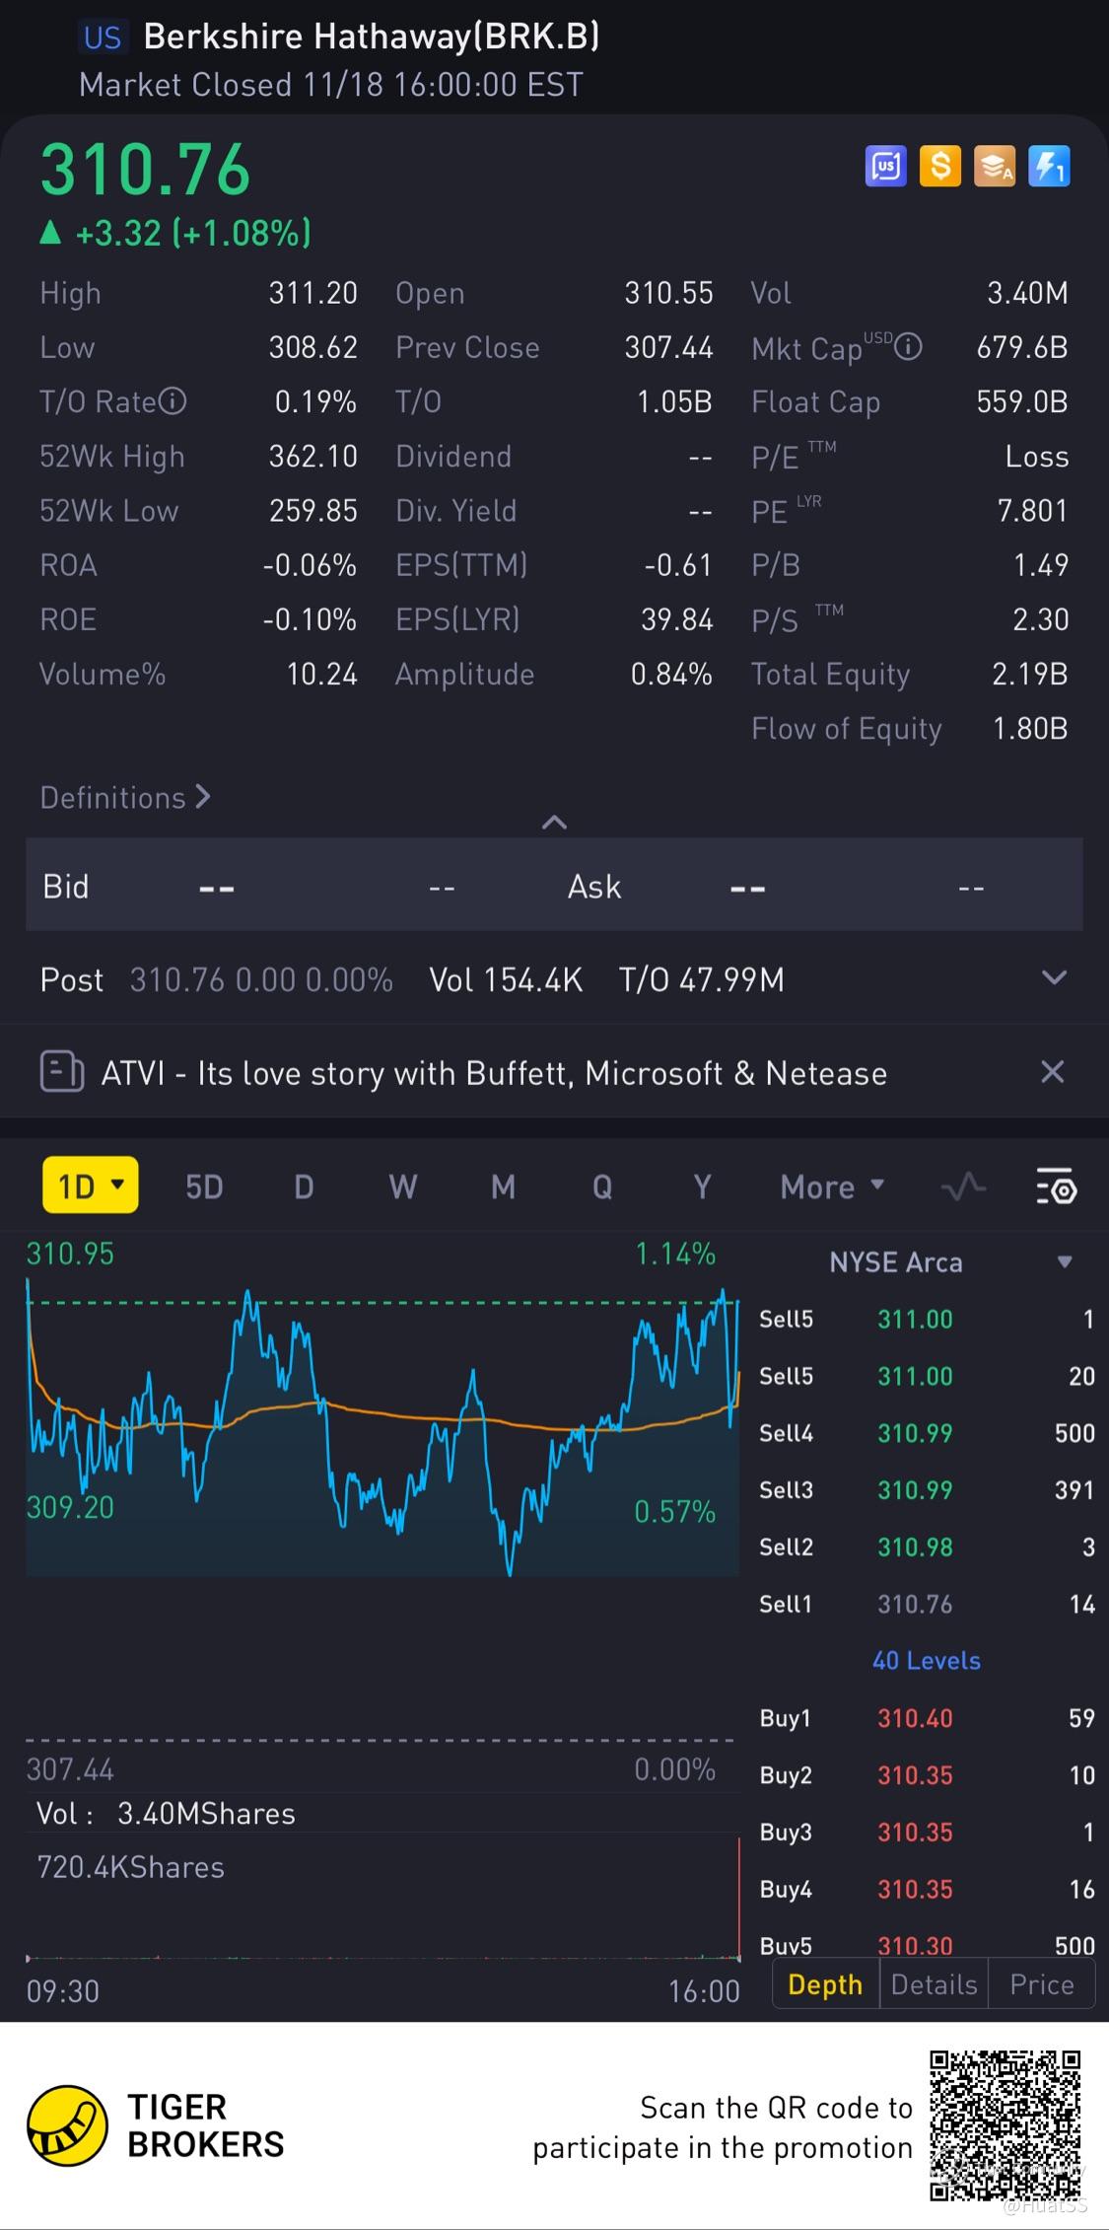Select the Price tab

pos(1041,1984)
